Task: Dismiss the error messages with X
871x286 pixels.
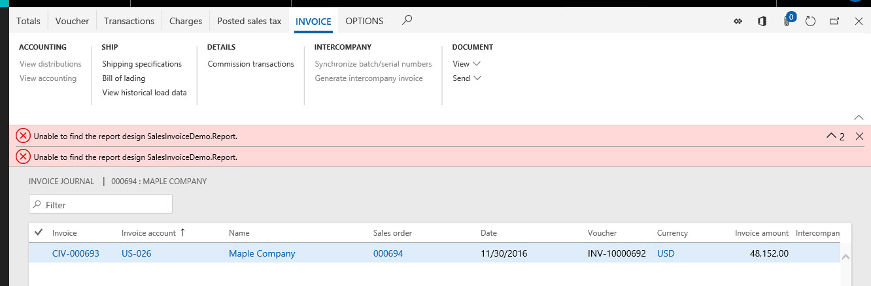Action: coord(859,136)
